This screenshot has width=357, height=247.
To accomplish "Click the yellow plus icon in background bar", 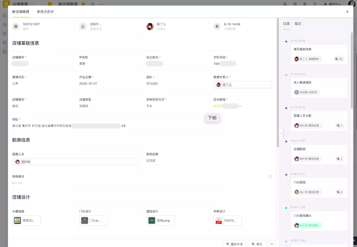I will pyautogui.click(x=50, y=4).
